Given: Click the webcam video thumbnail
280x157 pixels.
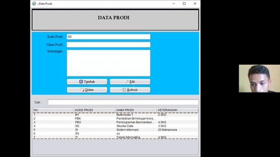Looking at the screenshot, I should coord(259,78).
